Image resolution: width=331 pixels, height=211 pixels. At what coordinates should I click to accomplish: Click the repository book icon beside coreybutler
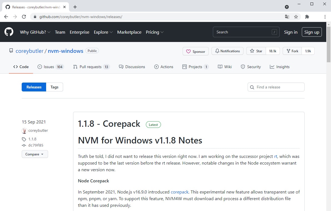[x=11, y=51]
